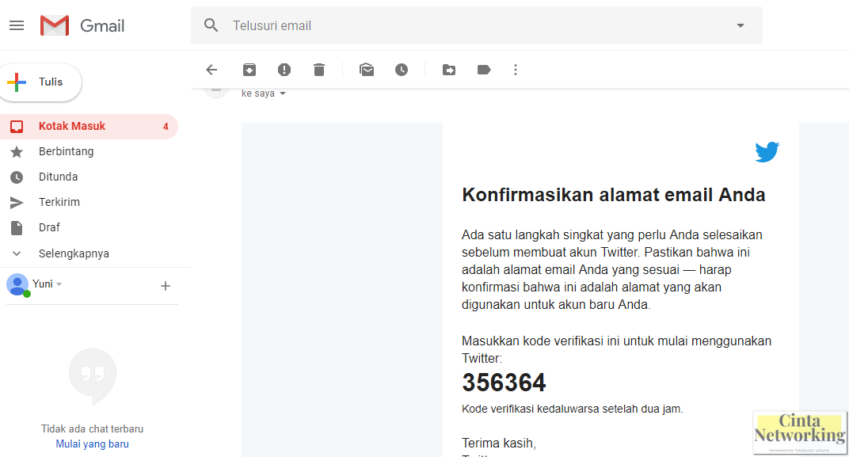This screenshot has width=849, height=457.
Task: Open Kotak Masuk folder
Action: click(x=89, y=126)
